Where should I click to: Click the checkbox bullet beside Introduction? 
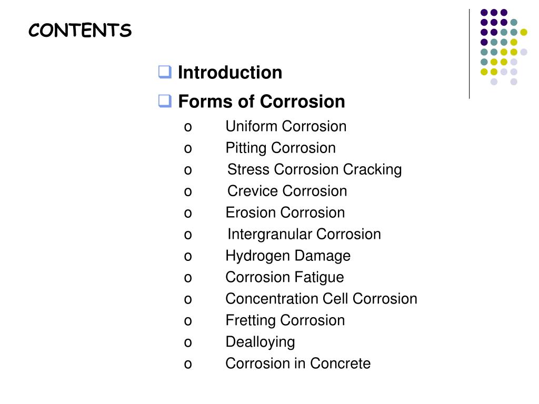coord(165,72)
